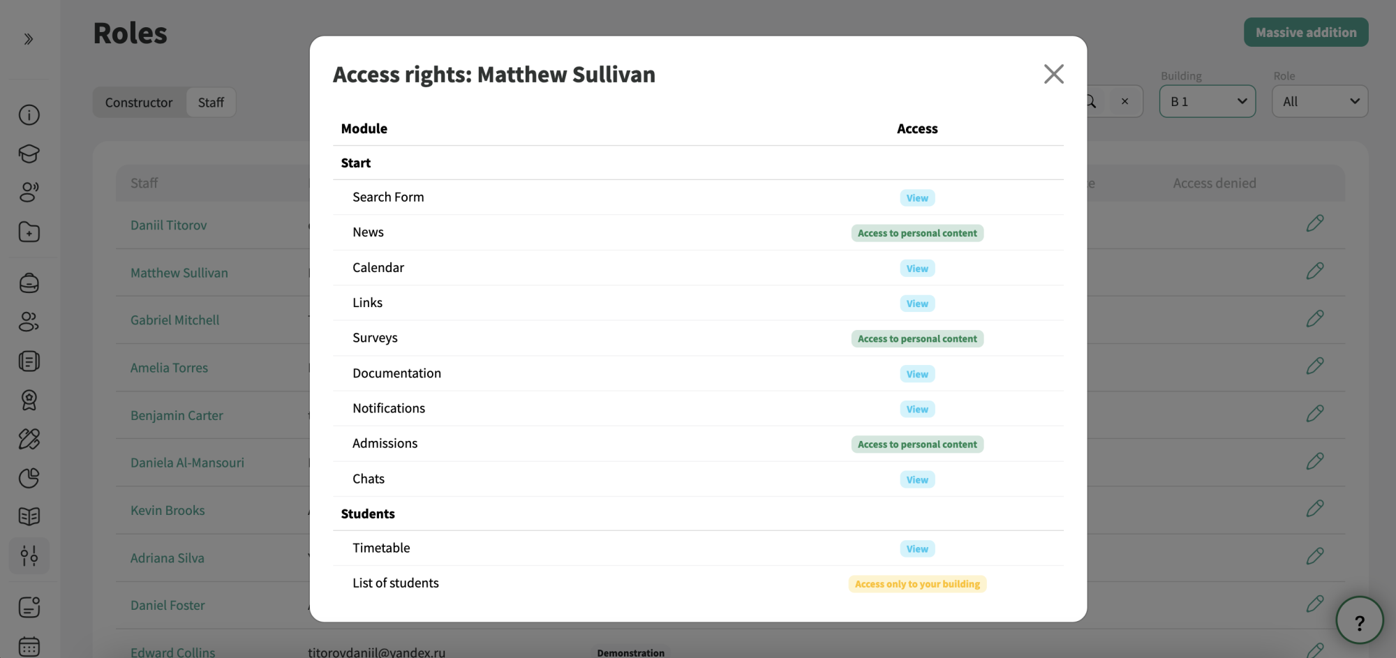Edit the Daniil Titorov row pencil
Screen dimensions: 1396x658
[x=1315, y=223]
